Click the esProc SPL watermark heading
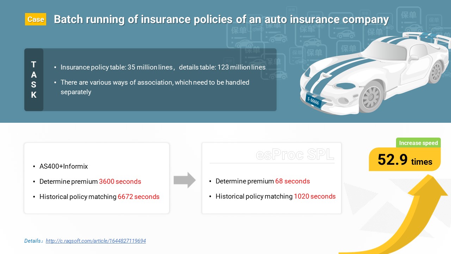This screenshot has width=451, height=254. tap(295, 154)
